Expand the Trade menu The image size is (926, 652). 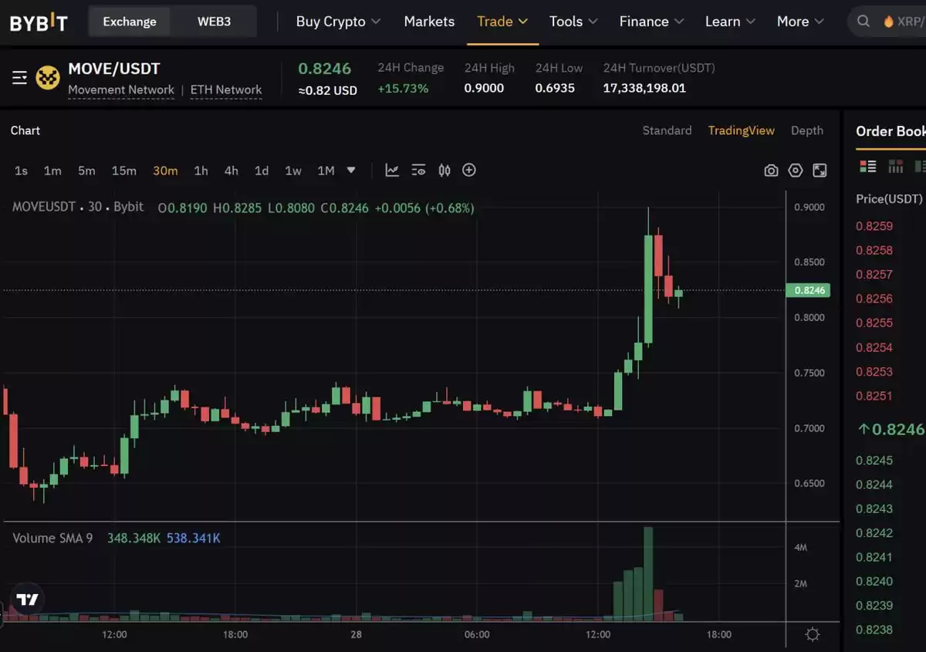(502, 22)
